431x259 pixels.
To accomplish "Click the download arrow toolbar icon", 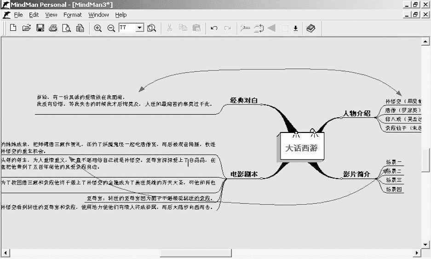I will pyautogui.click(x=295, y=28).
